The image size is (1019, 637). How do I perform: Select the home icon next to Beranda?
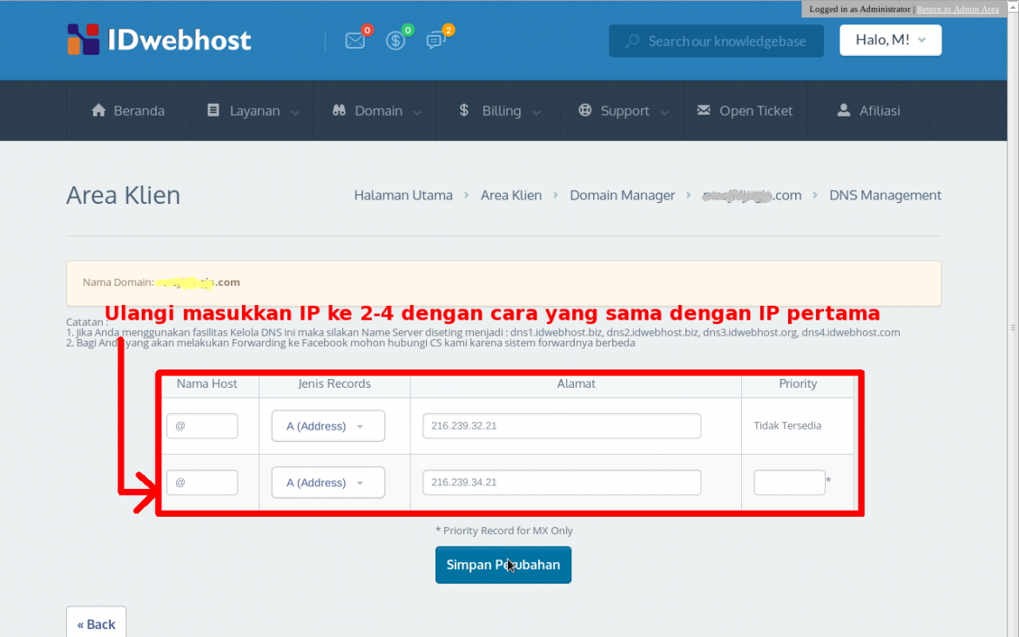99,110
